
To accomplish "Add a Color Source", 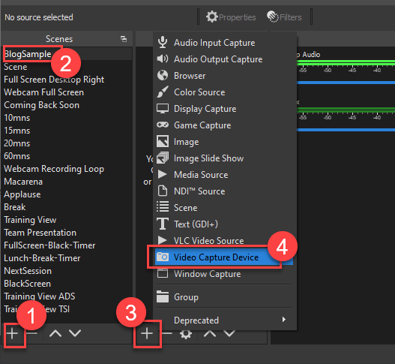I will coord(224,92).
